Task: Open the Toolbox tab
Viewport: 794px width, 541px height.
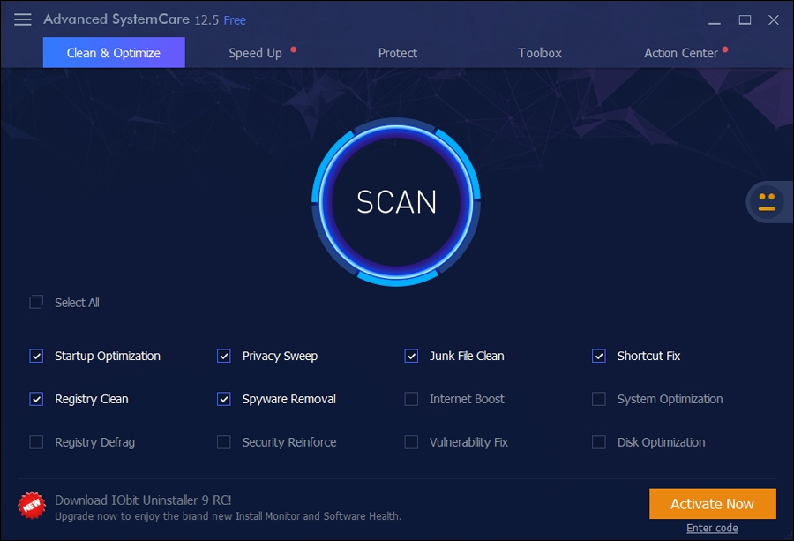Action: [x=540, y=53]
